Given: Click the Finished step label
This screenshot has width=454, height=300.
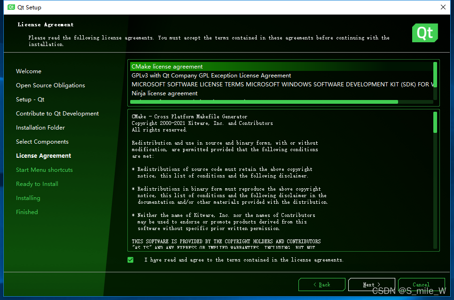Looking at the screenshot, I should (x=27, y=212).
